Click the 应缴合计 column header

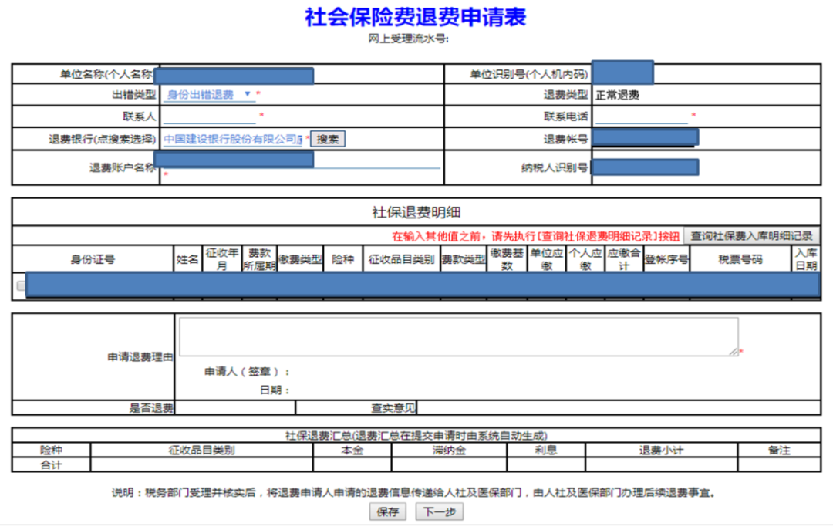point(624,259)
